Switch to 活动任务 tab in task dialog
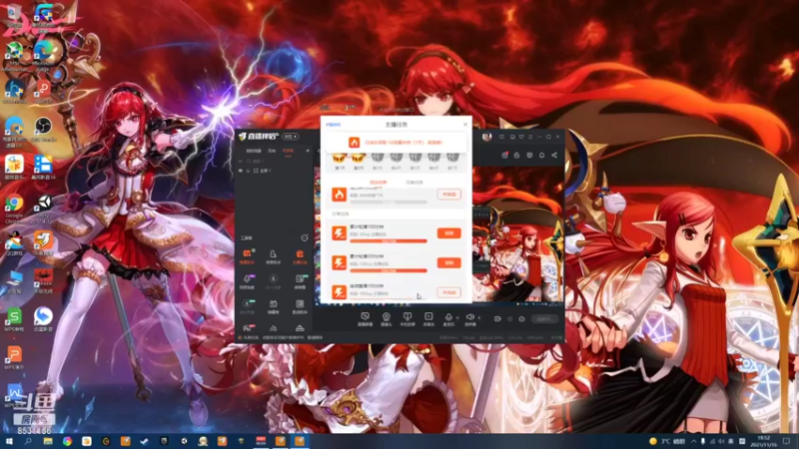The width and height of the screenshot is (799, 449). pyautogui.click(x=379, y=183)
